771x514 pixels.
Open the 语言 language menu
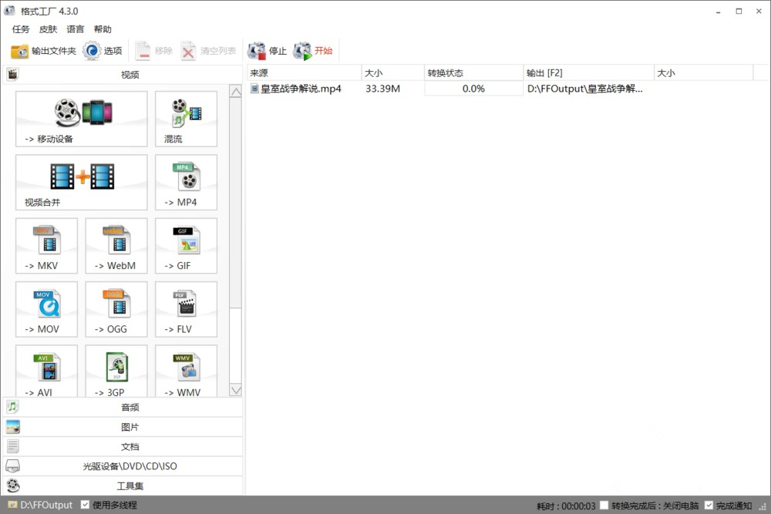click(76, 29)
